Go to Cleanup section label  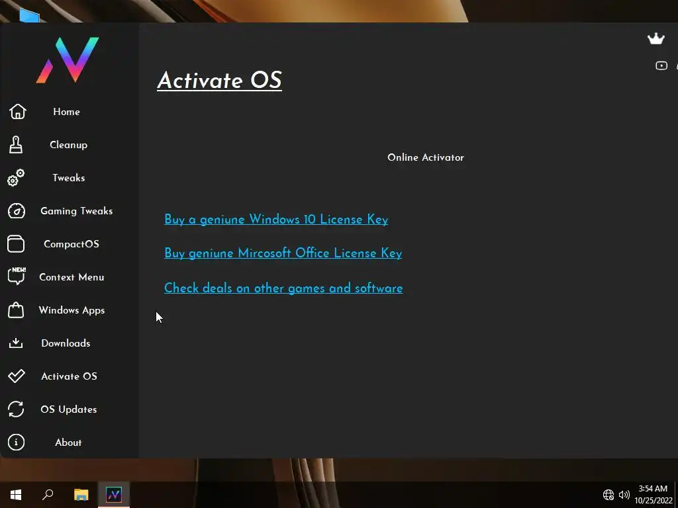(68, 145)
